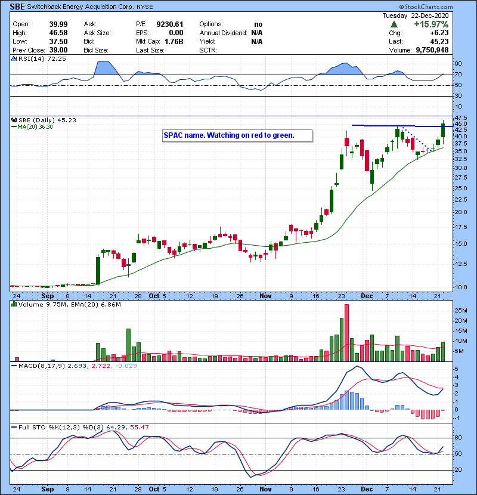Select the Open value 39.99
477x495 pixels.
(x=58, y=24)
